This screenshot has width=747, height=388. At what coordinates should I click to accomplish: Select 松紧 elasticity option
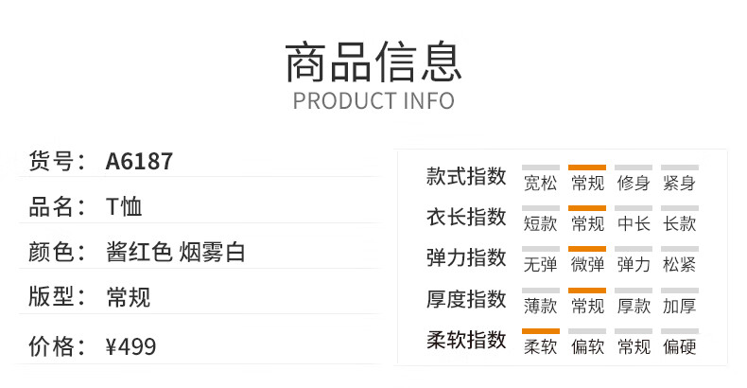click(679, 265)
